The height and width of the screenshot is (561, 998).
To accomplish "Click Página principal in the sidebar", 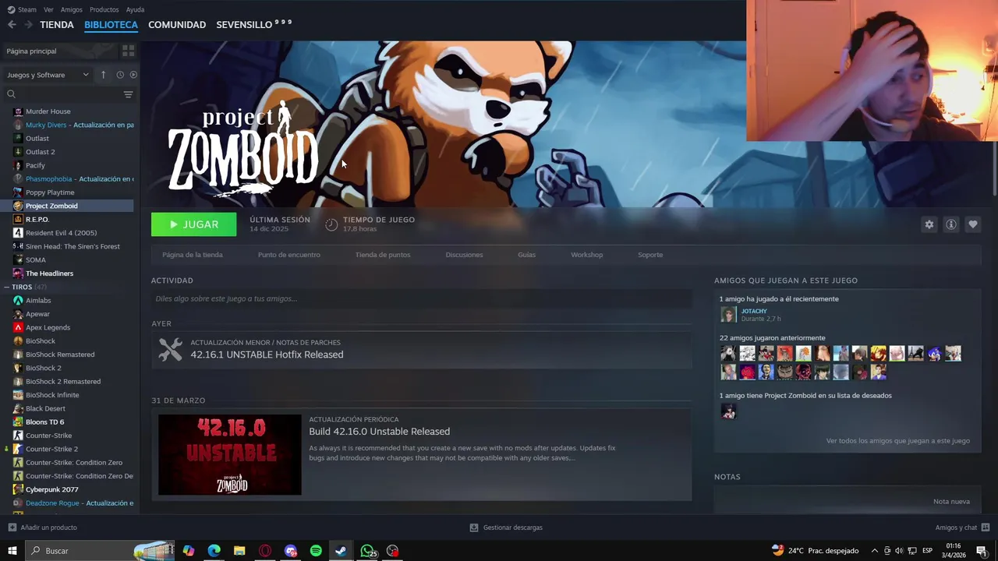I will coord(31,51).
